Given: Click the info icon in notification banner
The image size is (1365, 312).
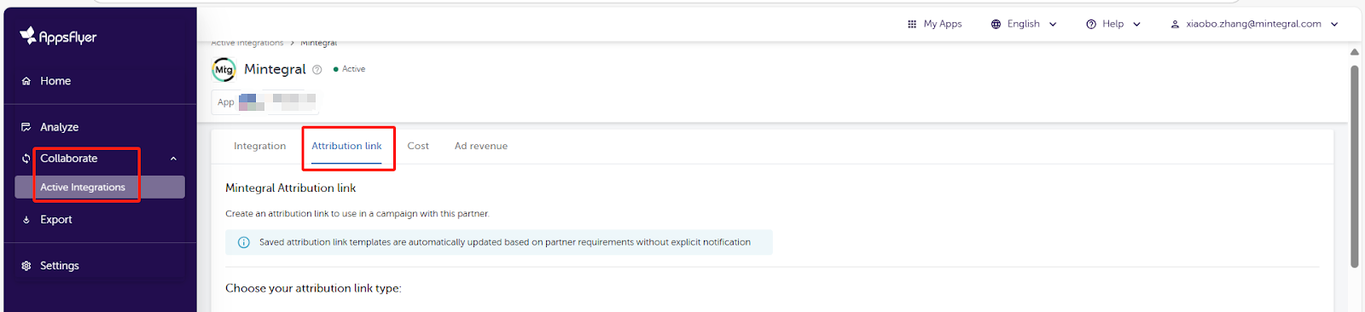Looking at the screenshot, I should point(244,242).
